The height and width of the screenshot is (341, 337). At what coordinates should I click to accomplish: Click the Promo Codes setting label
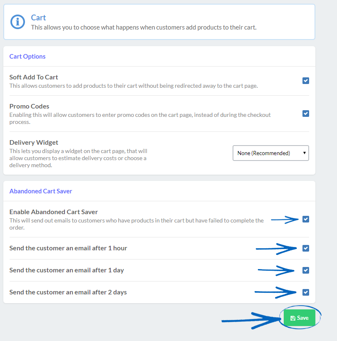pyautogui.click(x=29, y=106)
